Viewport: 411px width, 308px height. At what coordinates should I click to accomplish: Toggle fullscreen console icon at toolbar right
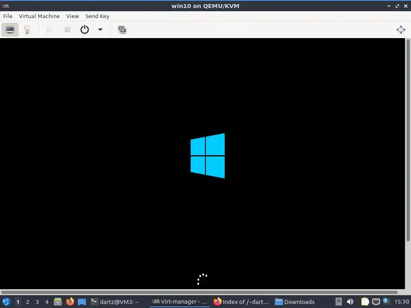point(401,30)
